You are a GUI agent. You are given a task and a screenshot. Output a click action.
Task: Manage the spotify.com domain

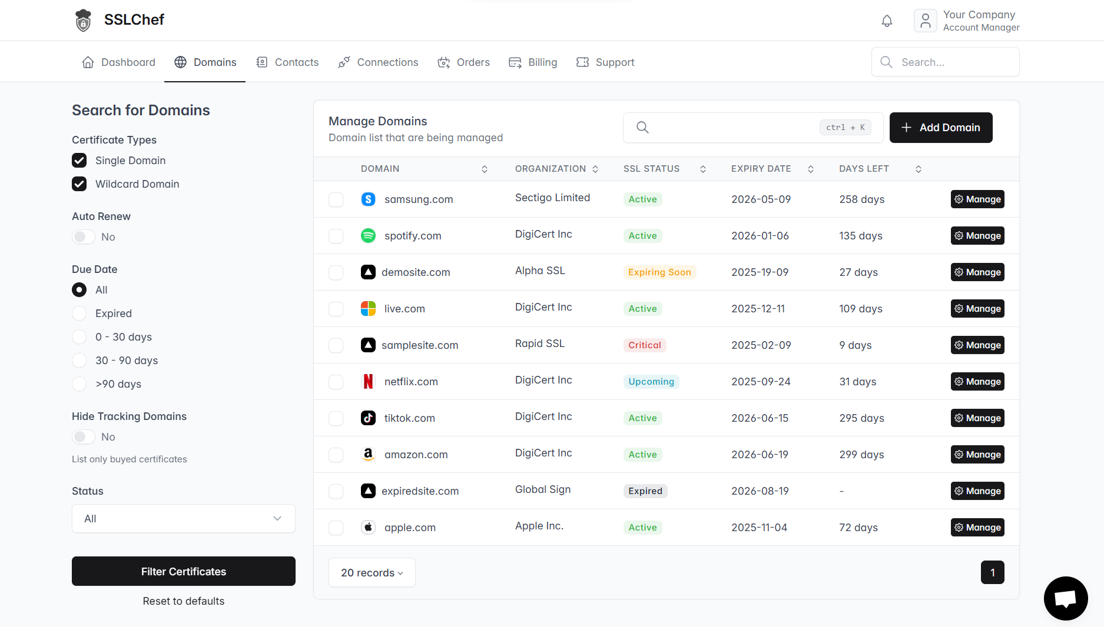pos(977,236)
